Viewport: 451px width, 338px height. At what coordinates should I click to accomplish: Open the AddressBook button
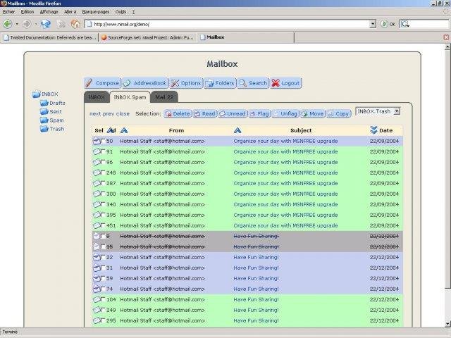(x=145, y=83)
